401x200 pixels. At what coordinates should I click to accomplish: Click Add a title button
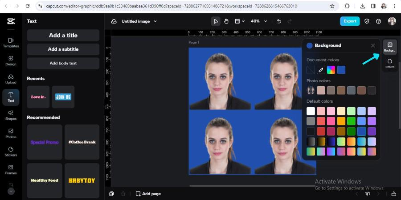click(x=63, y=36)
